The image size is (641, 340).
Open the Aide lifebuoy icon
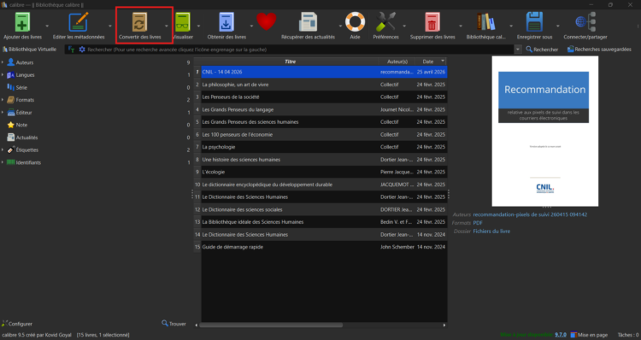point(355,22)
